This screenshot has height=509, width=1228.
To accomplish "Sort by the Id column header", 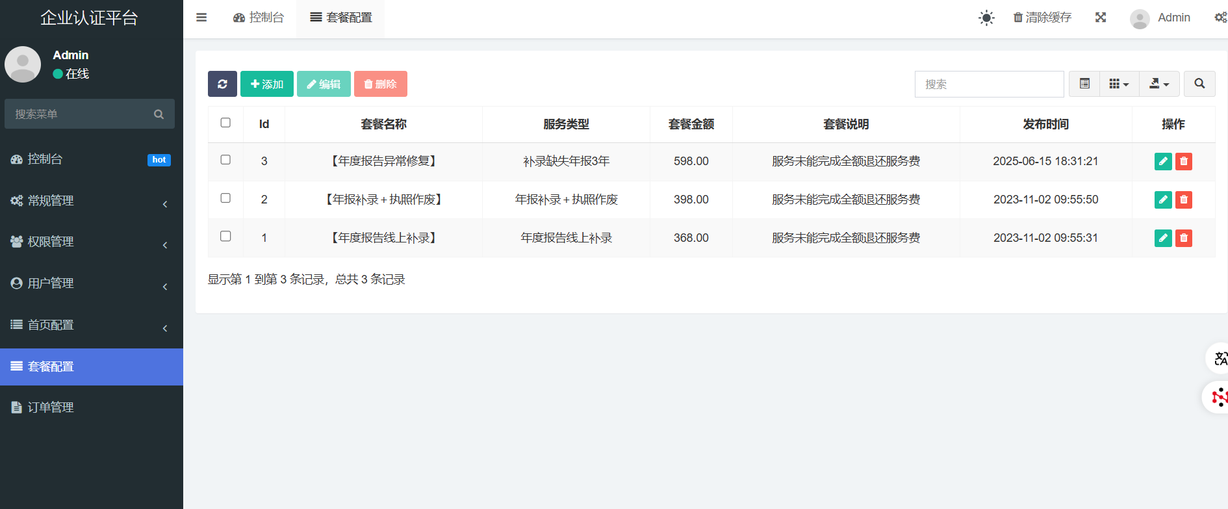I will (x=264, y=124).
